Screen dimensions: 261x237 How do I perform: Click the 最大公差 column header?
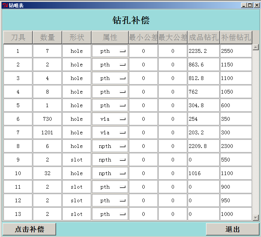click(x=173, y=37)
